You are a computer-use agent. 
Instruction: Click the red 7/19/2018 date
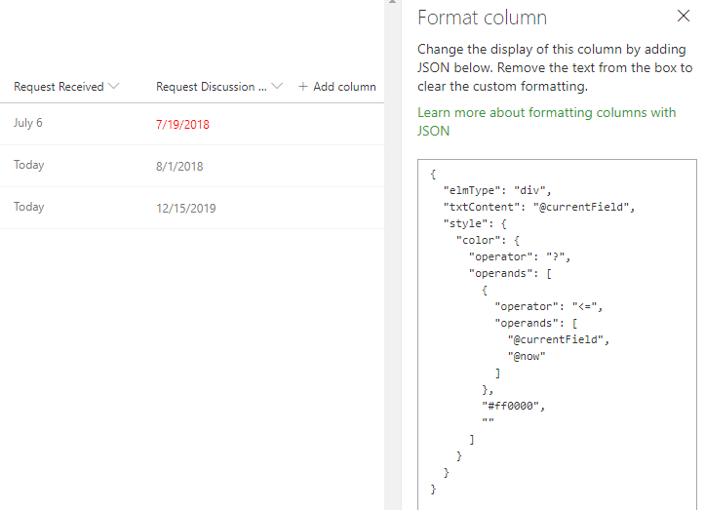[182, 125]
